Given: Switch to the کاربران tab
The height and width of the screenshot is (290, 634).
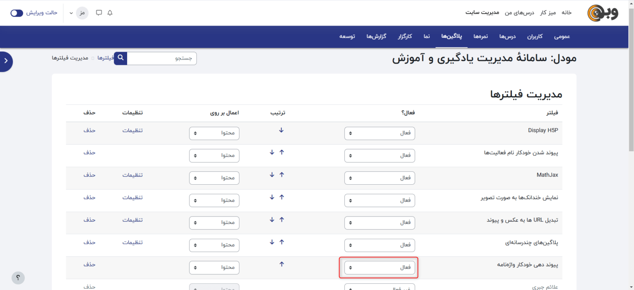Looking at the screenshot, I should click(535, 36).
